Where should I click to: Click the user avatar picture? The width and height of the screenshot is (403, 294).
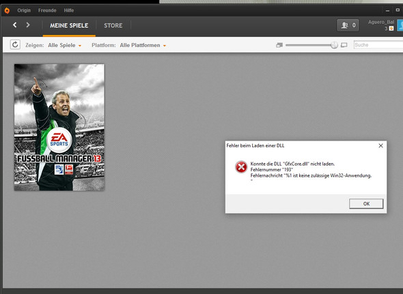[x=400, y=25]
